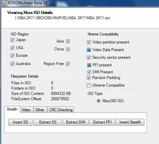Toggle the Europe region checkbox

tap(12, 55)
